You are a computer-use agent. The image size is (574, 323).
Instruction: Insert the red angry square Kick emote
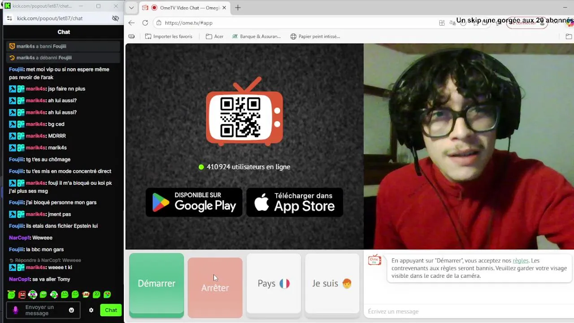click(22, 295)
